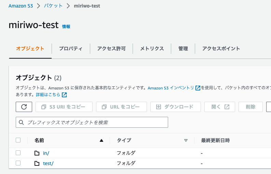Click the external link icon after Amazon S3 インベントリ
Image resolution: width=271 pixels, height=174 pixels.
click(x=198, y=88)
